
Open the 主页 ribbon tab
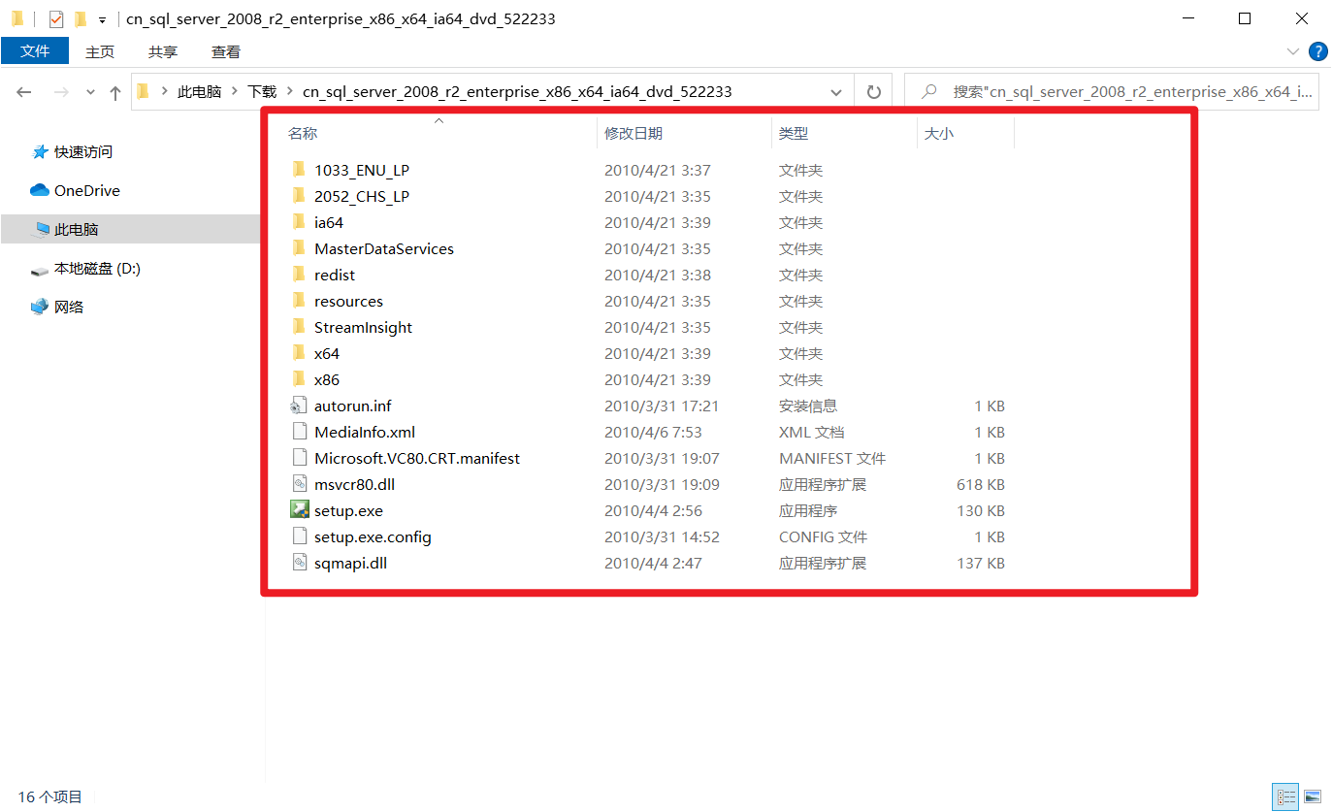(100, 51)
